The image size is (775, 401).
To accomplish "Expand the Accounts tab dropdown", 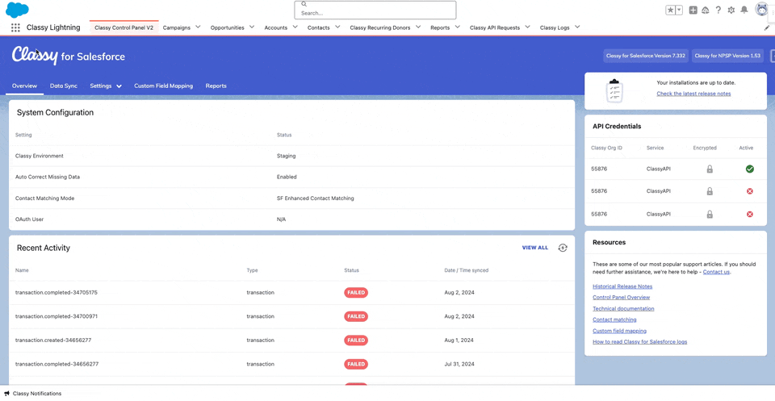I will click(x=295, y=27).
